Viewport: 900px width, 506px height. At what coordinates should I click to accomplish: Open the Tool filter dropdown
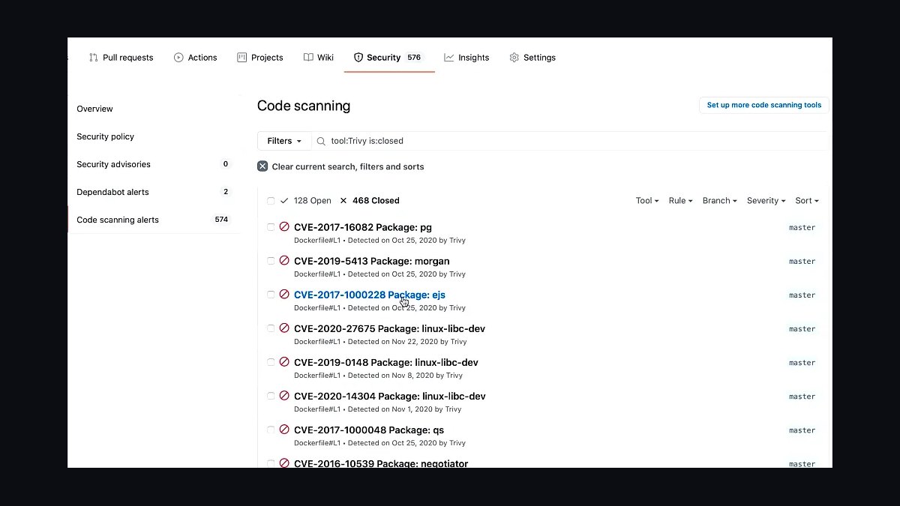(647, 201)
